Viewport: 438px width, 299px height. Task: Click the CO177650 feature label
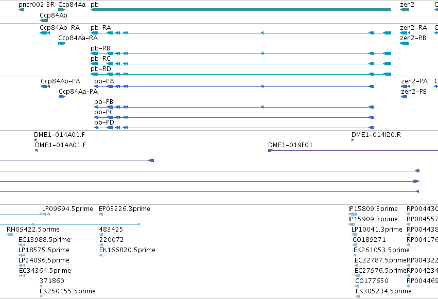pyautogui.click(x=372, y=281)
